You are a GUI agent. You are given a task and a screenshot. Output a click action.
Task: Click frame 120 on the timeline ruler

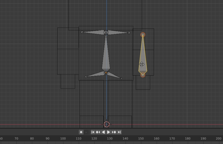coord(94,139)
